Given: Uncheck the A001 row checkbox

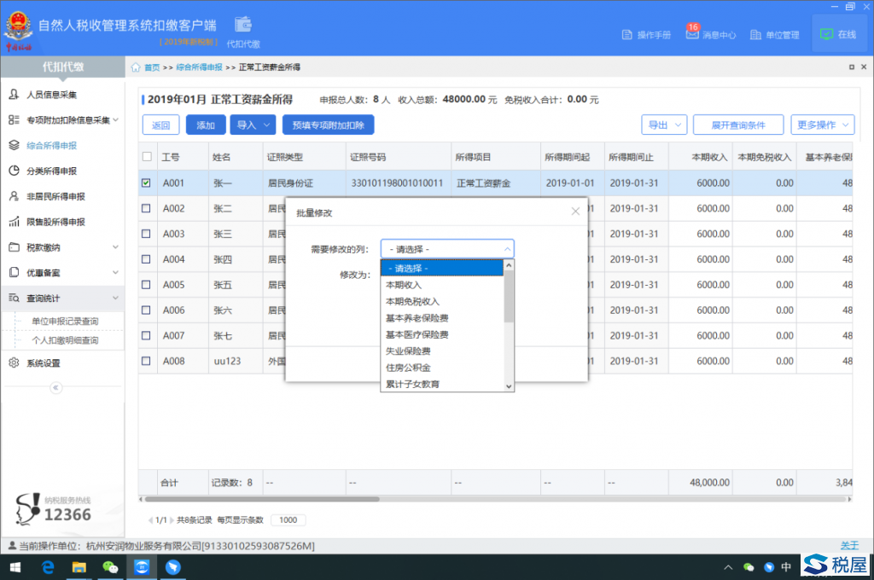Looking at the screenshot, I should (146, 183).
